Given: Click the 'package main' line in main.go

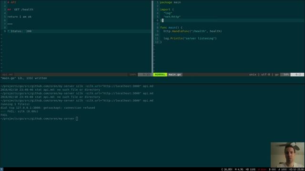Looking at the screenshot, I should [171, 2].
